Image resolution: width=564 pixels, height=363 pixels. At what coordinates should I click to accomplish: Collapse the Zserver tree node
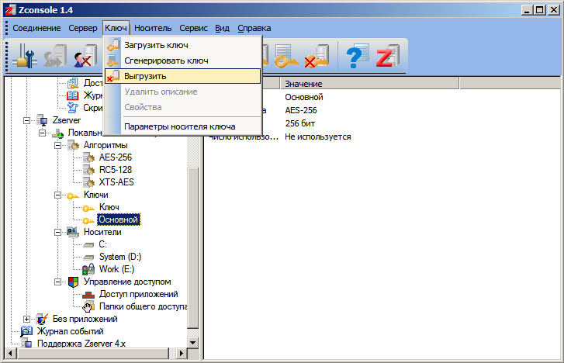click(x=26, y=120)
